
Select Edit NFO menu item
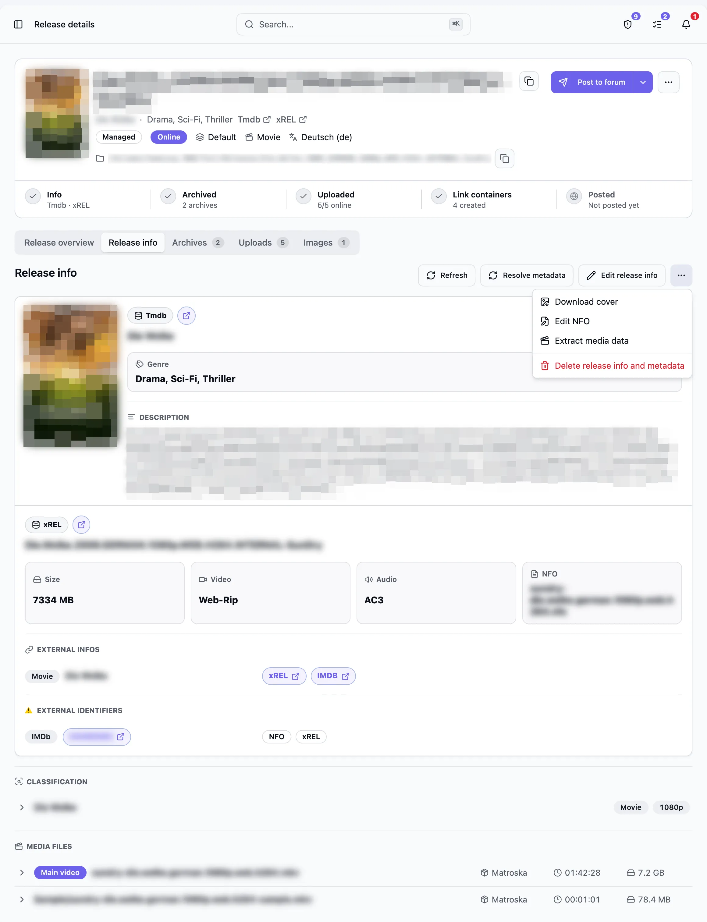coord(612,321)
